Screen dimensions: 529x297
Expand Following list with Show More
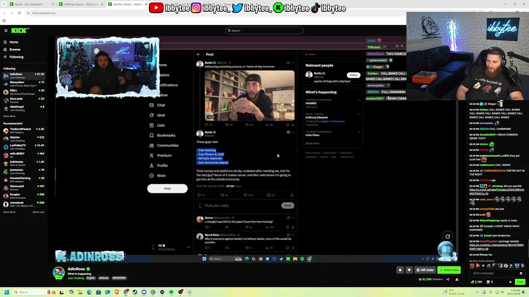(x=9, y=116)
